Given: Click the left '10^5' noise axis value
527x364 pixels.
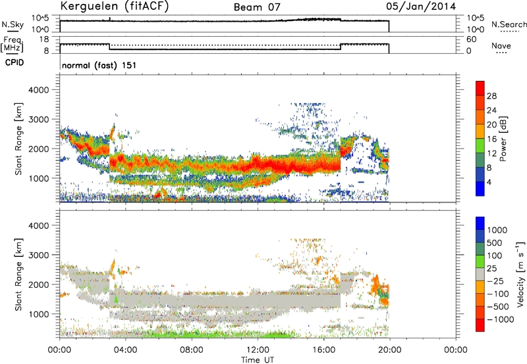Looking at the screenshot, I should coord(40,18).
